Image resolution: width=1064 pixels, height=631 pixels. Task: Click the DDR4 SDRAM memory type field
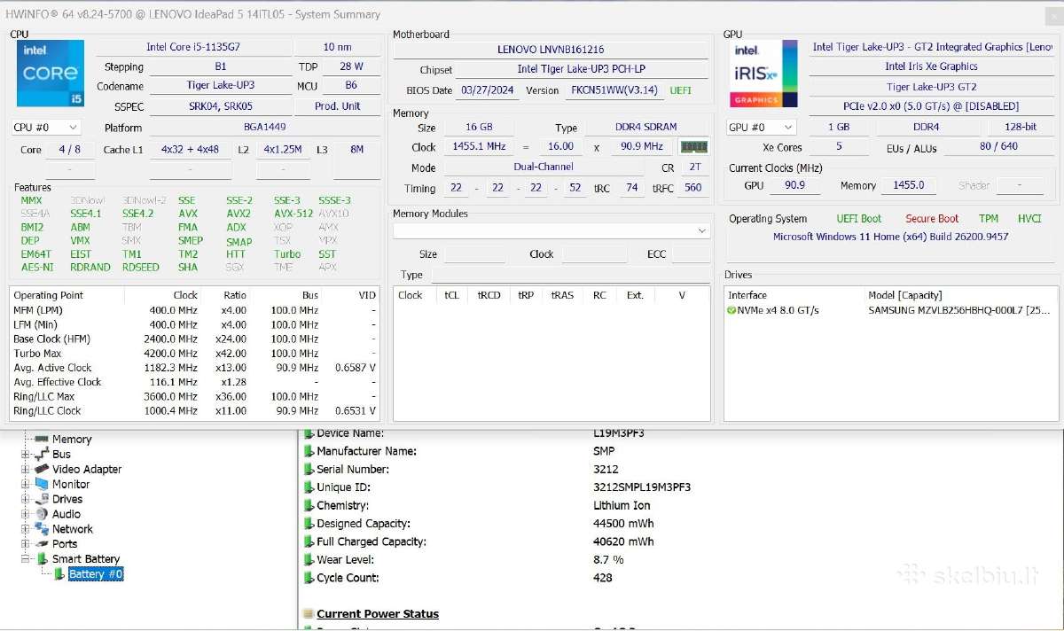point(645,128)
